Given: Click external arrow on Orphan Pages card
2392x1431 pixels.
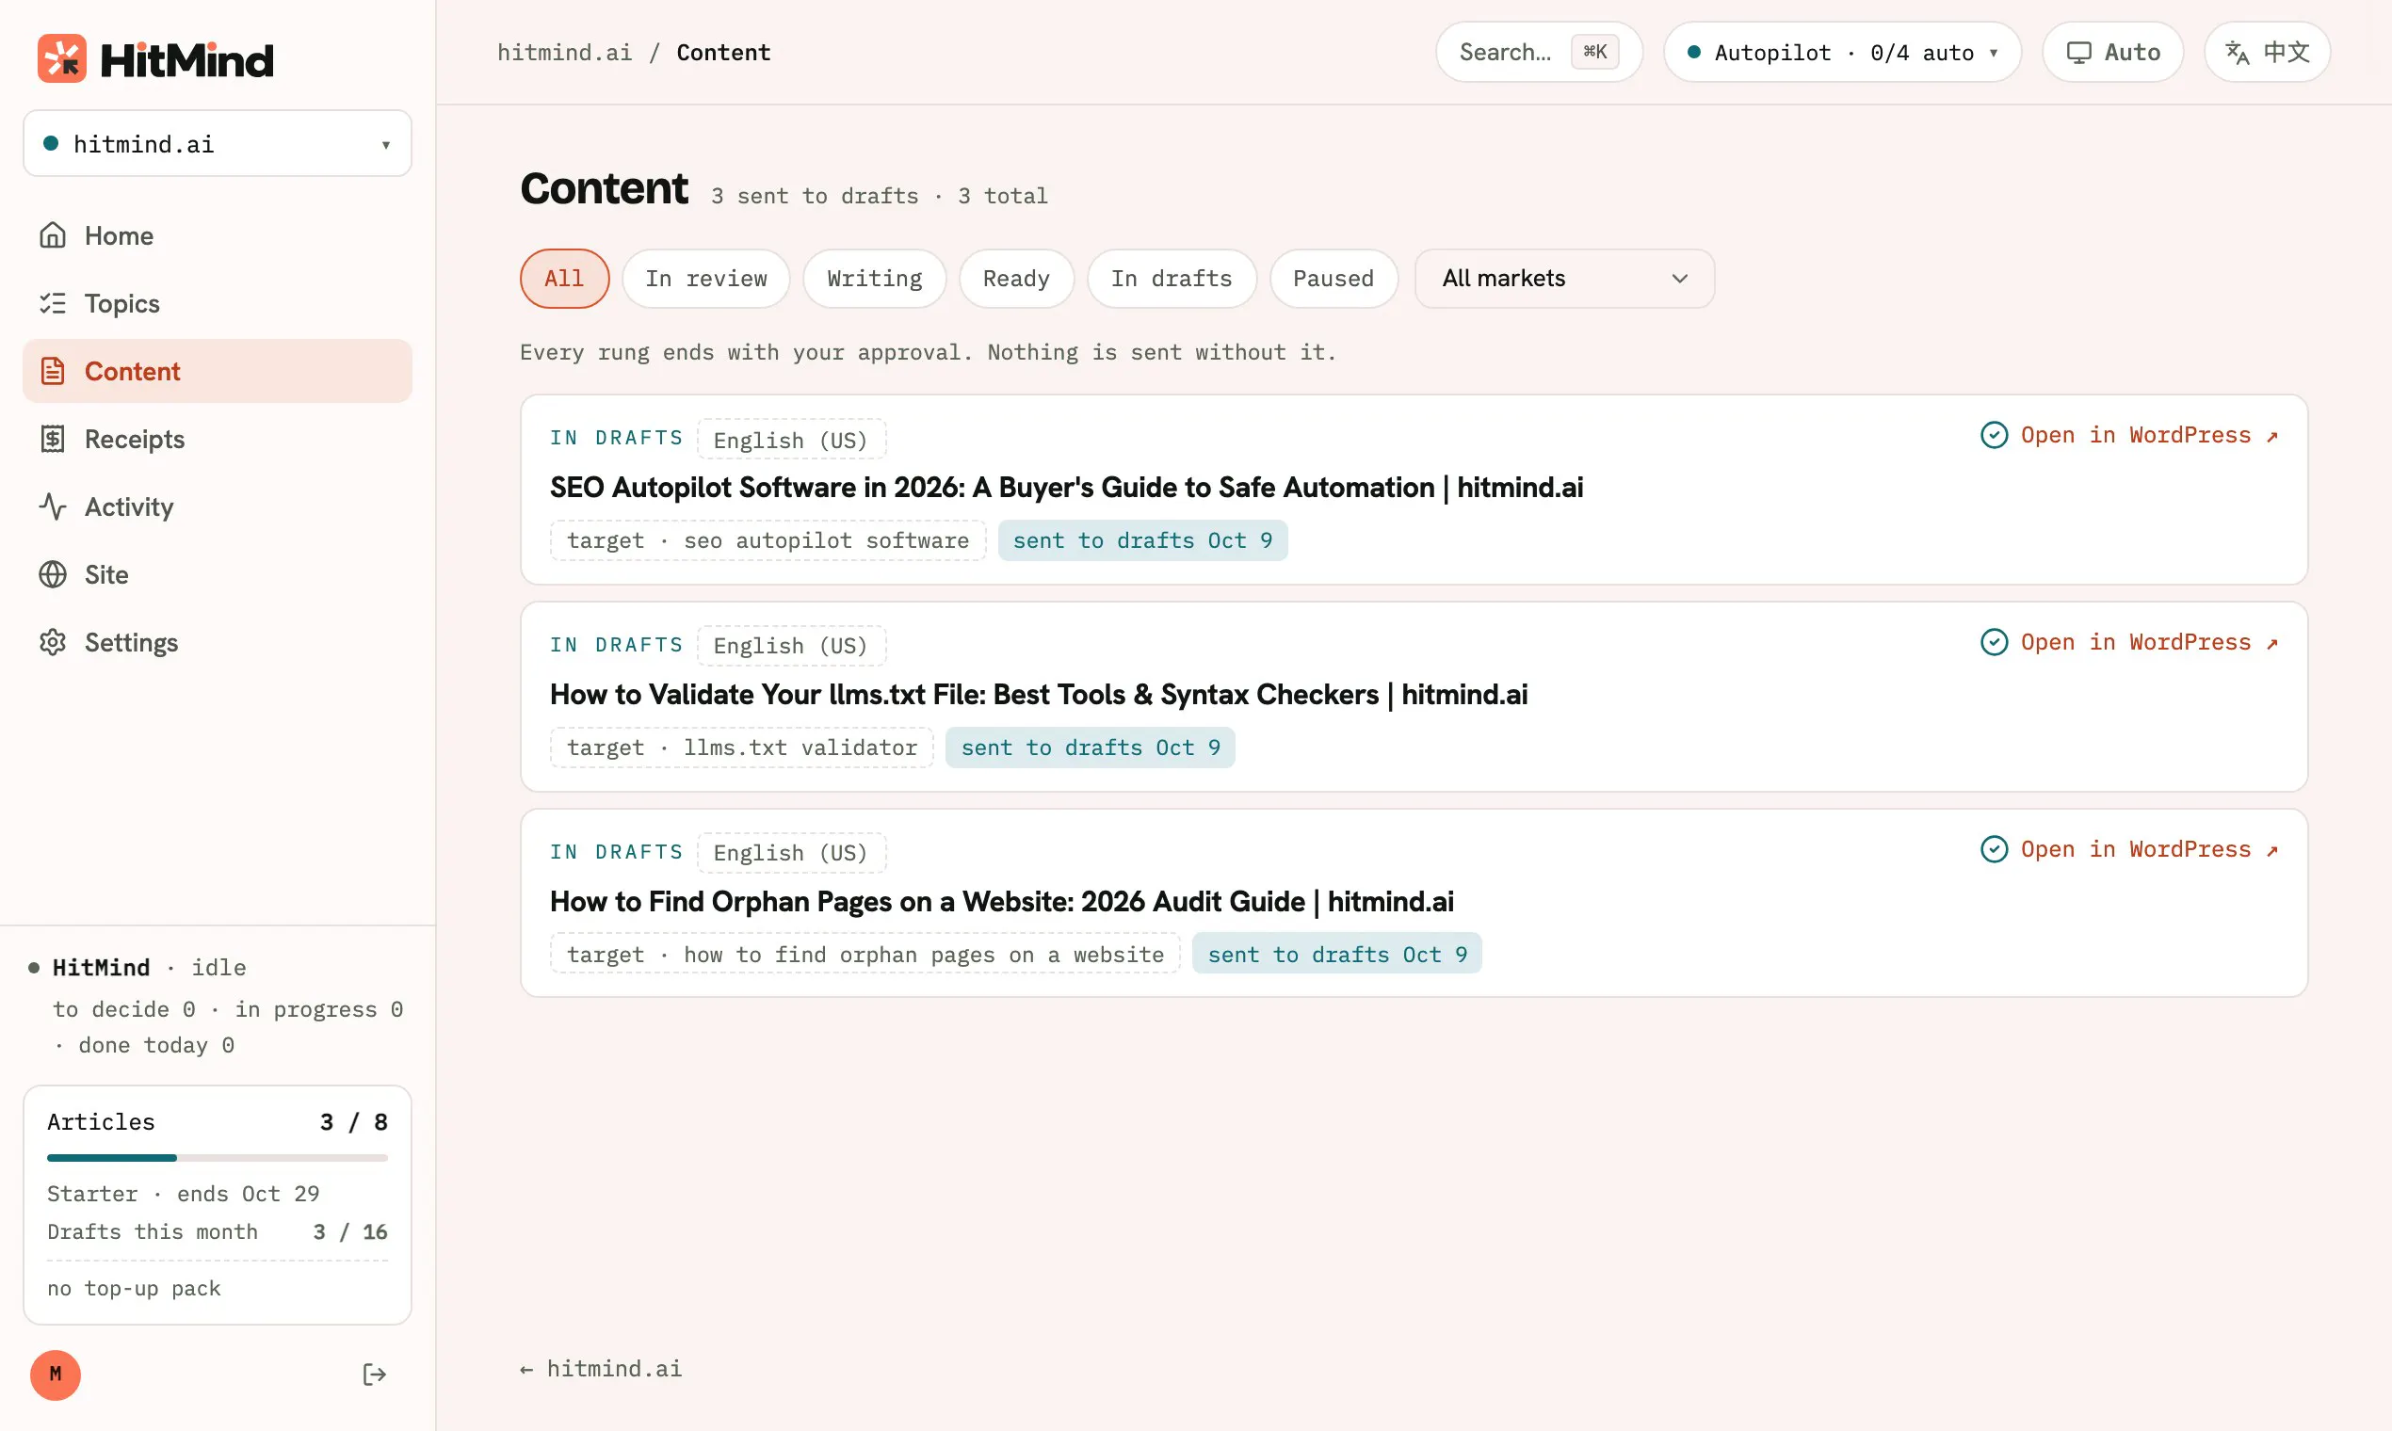Looking at the screenshot, I should tap(2271, 850).
